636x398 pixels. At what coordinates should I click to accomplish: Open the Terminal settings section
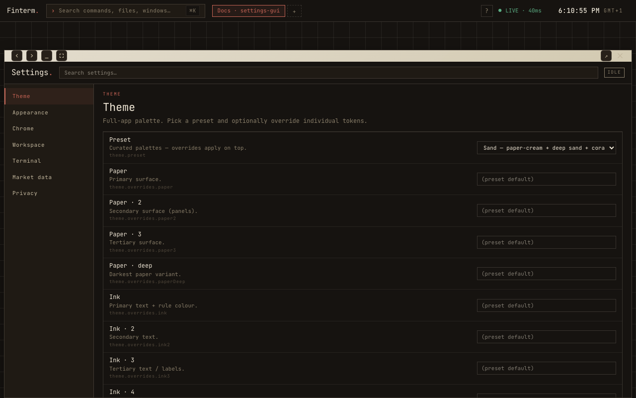pos(49,161)
